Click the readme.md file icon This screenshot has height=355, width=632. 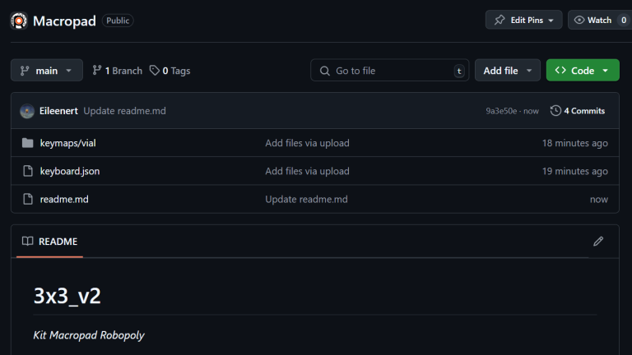tap(27, 199)
